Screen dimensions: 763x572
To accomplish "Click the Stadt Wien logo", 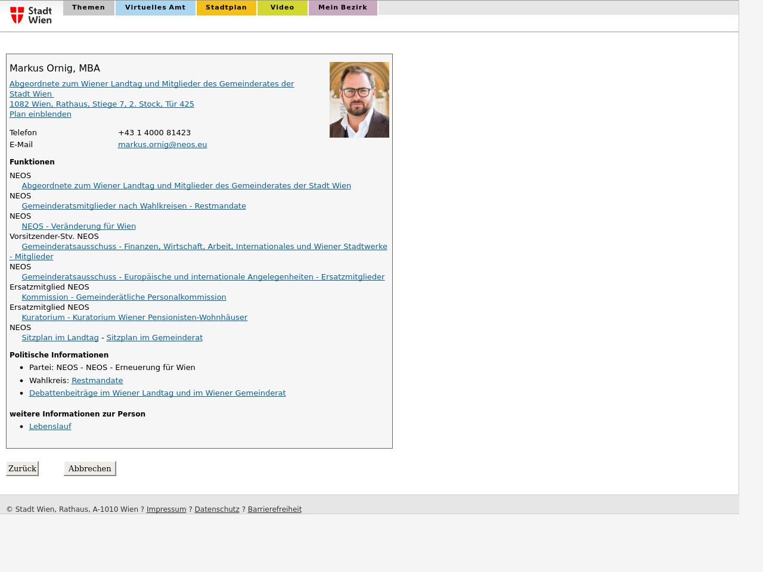I will coord(31,15).
